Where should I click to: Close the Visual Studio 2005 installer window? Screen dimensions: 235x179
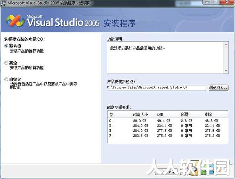coord(227,2)
